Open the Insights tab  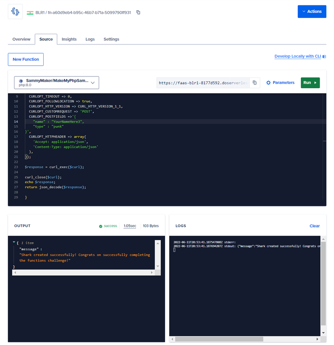tap(69, 39)
